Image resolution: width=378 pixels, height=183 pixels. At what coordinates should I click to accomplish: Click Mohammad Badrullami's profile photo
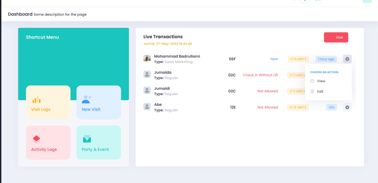(147, 58)
